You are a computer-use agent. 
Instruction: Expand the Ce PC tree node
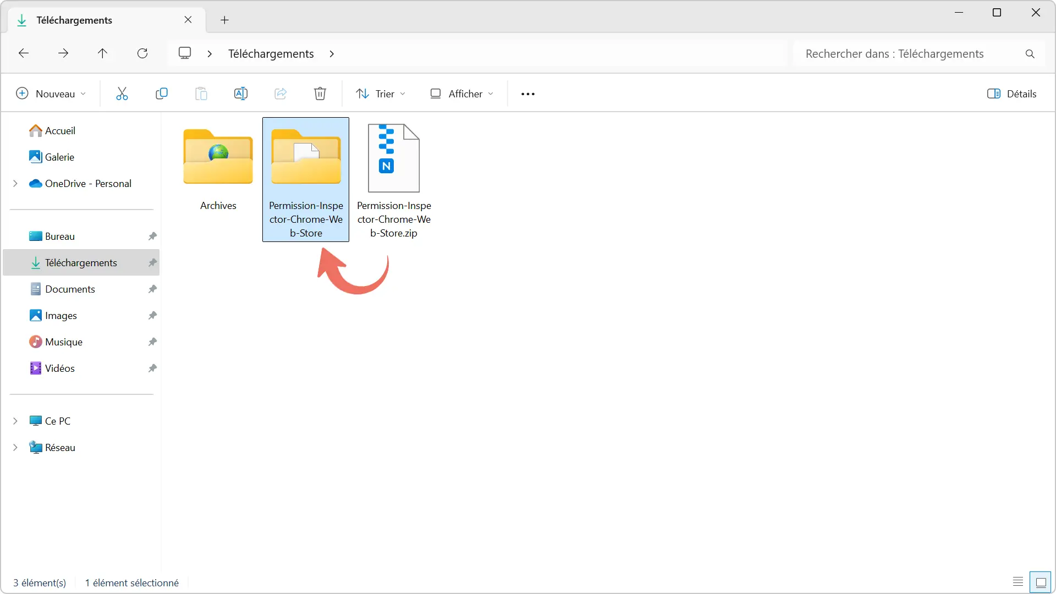pos(15,421)
